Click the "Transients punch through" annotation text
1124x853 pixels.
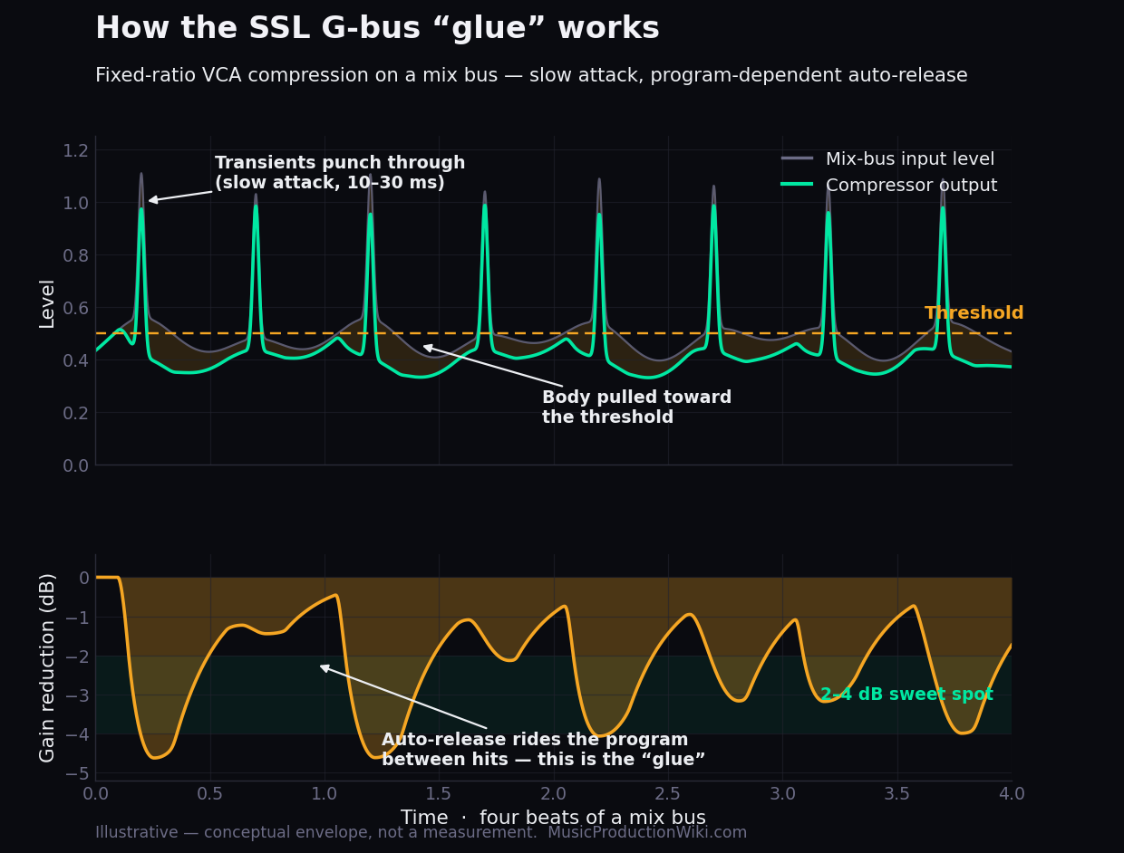[x=340, y=173]
